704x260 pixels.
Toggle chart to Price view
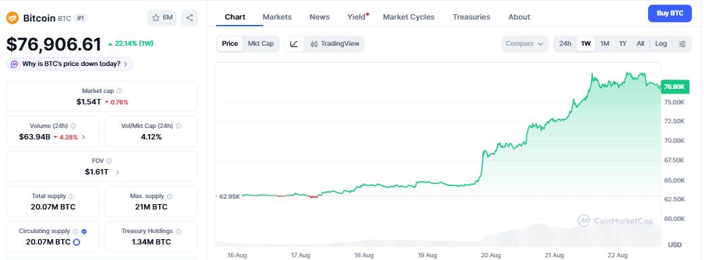230,44
